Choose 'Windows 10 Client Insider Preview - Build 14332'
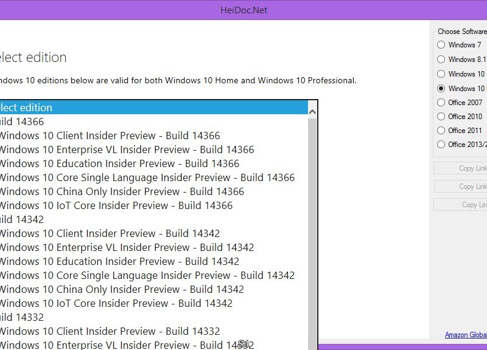This screenshot has width=487, height=350. pyautogui.click(x=154, y=331)
